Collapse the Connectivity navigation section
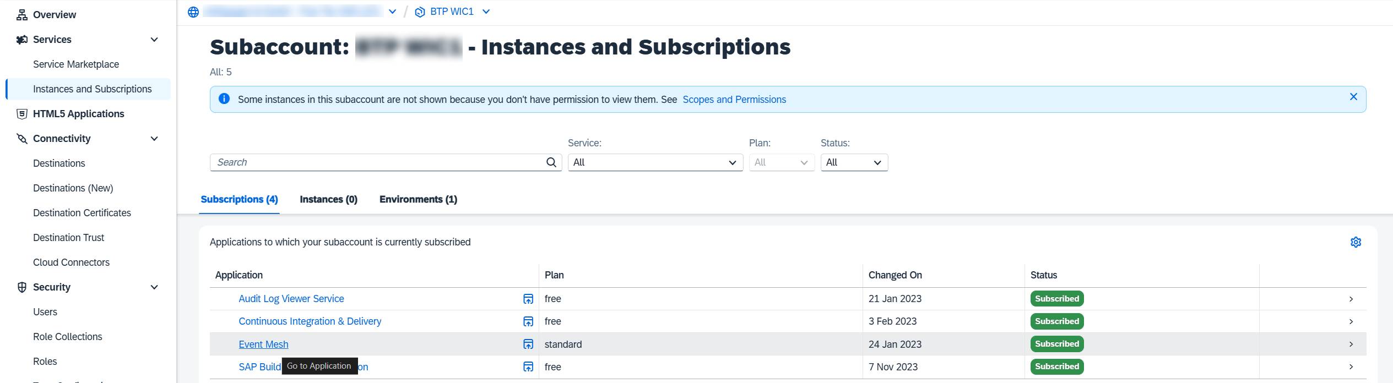The image size is (1393, 383). coord(154,139)
